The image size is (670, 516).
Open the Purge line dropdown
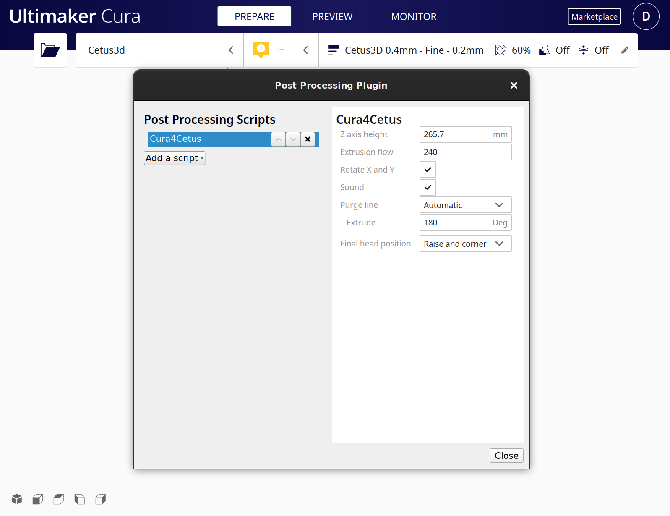[x=466, y=205]
